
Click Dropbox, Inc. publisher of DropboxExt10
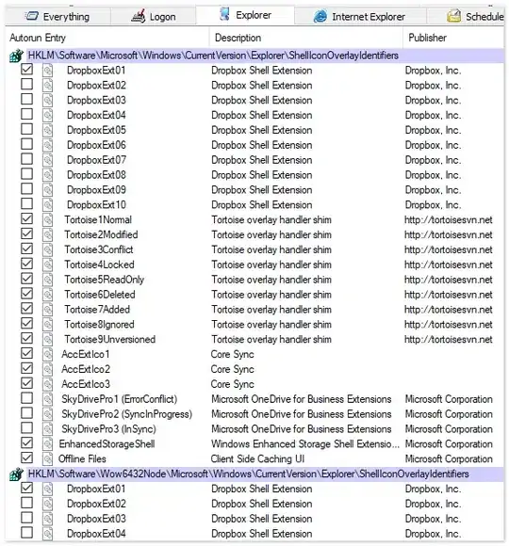pyautogui.click(x=433, y=205)
